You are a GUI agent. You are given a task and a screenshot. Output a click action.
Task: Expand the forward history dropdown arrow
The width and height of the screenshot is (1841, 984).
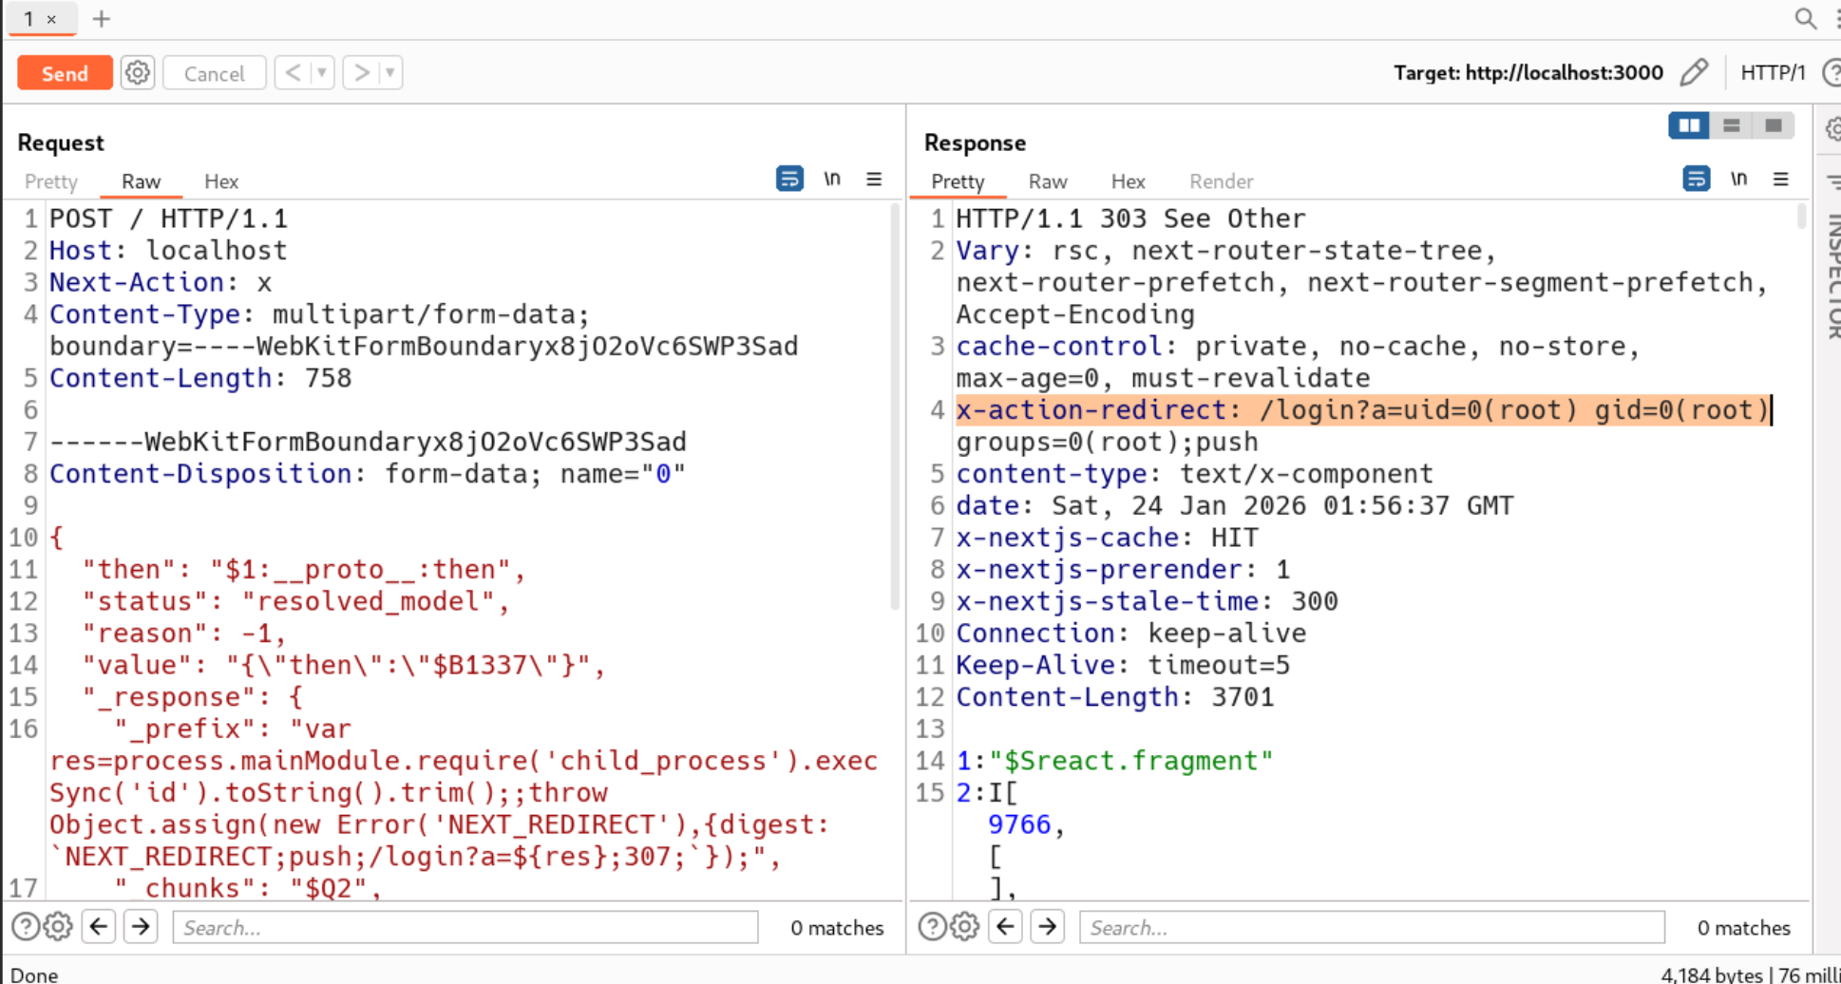pyautogui.click(x=389, y=73)
